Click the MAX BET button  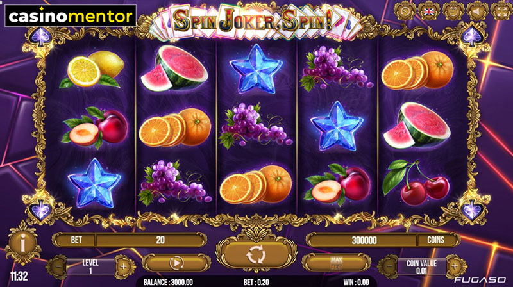coord(336,263)
